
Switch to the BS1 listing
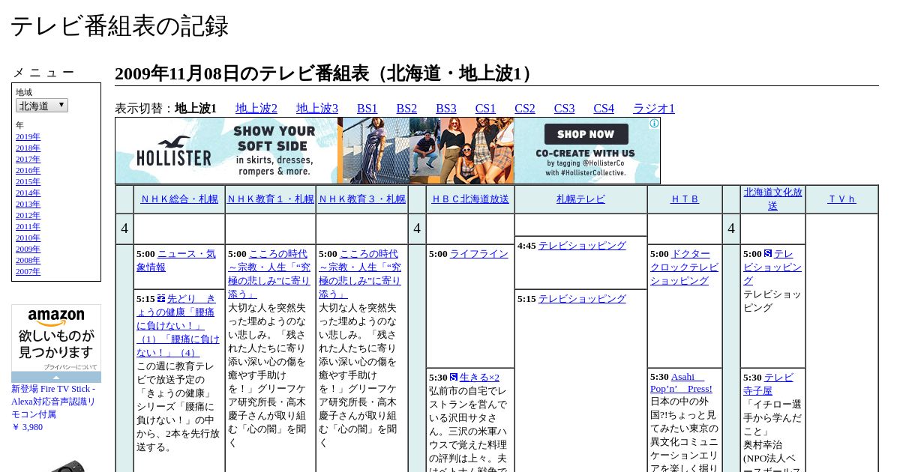pyautogui.click(x=367, y=108)
